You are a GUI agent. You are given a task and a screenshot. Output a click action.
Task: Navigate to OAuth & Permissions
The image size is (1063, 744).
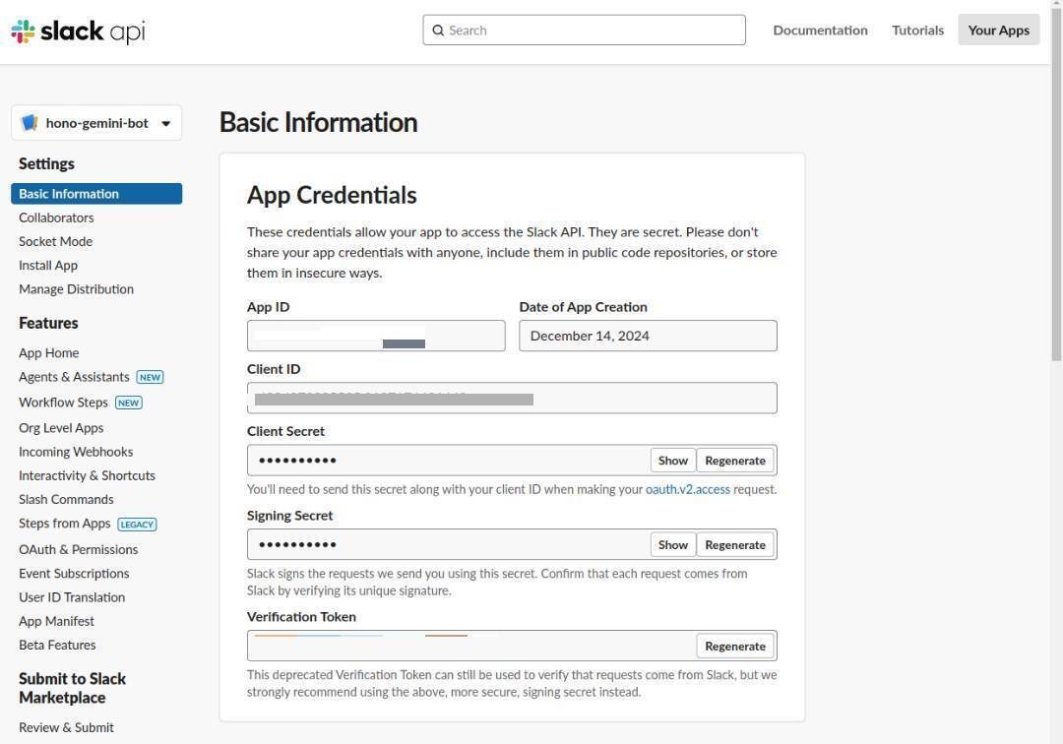[78, 549]
